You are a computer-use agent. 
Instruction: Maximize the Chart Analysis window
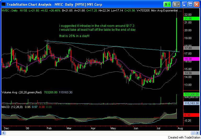(x=191, y=5)
